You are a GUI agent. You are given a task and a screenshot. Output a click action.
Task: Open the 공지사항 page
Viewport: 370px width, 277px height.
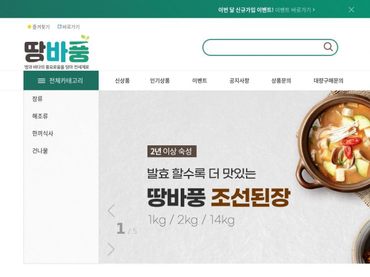[239, 81]
